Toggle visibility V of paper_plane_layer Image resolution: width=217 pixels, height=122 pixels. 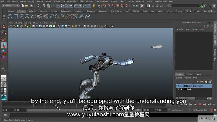coord(178,86)
